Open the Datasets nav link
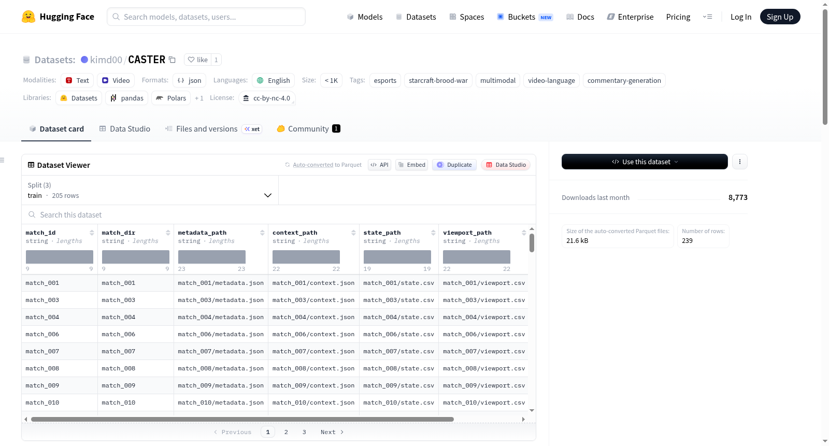The width and height of the screenshot is (829, 446). 416,17
